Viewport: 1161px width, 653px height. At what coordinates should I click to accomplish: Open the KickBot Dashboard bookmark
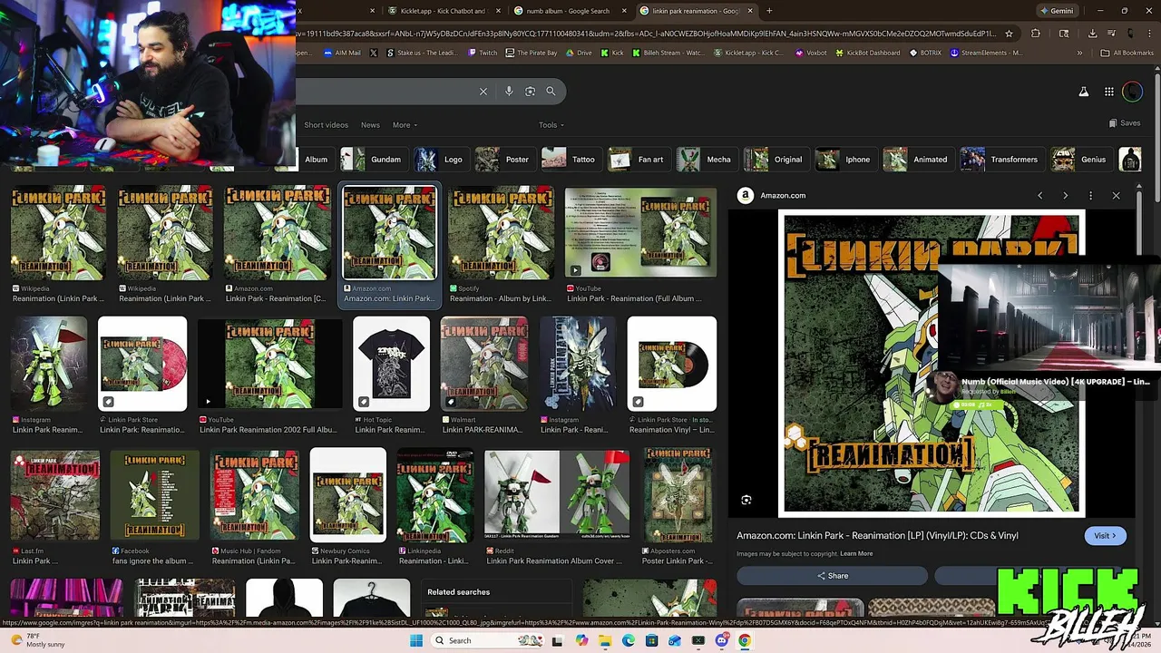(x=867, y=53)
